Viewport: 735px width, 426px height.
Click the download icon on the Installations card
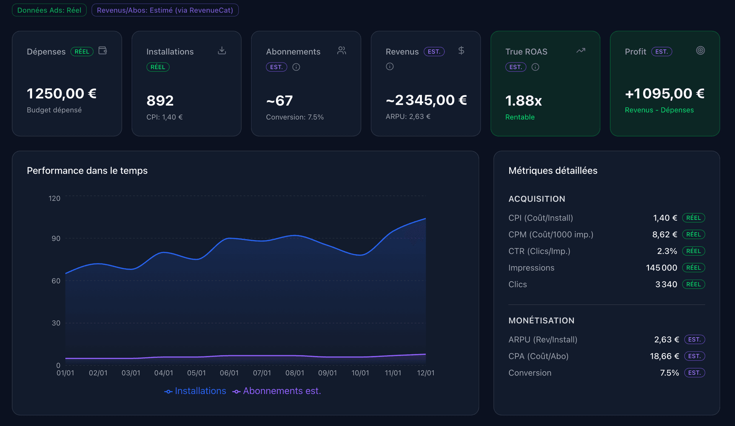pyautogui.click(x=222, y=50)
